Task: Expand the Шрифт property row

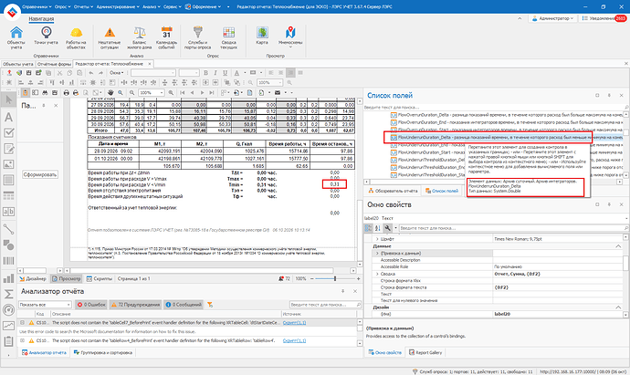Action: [377, 239]
